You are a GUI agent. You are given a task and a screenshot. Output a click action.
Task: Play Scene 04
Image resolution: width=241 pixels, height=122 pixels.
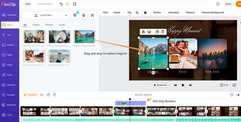point(160,85)
